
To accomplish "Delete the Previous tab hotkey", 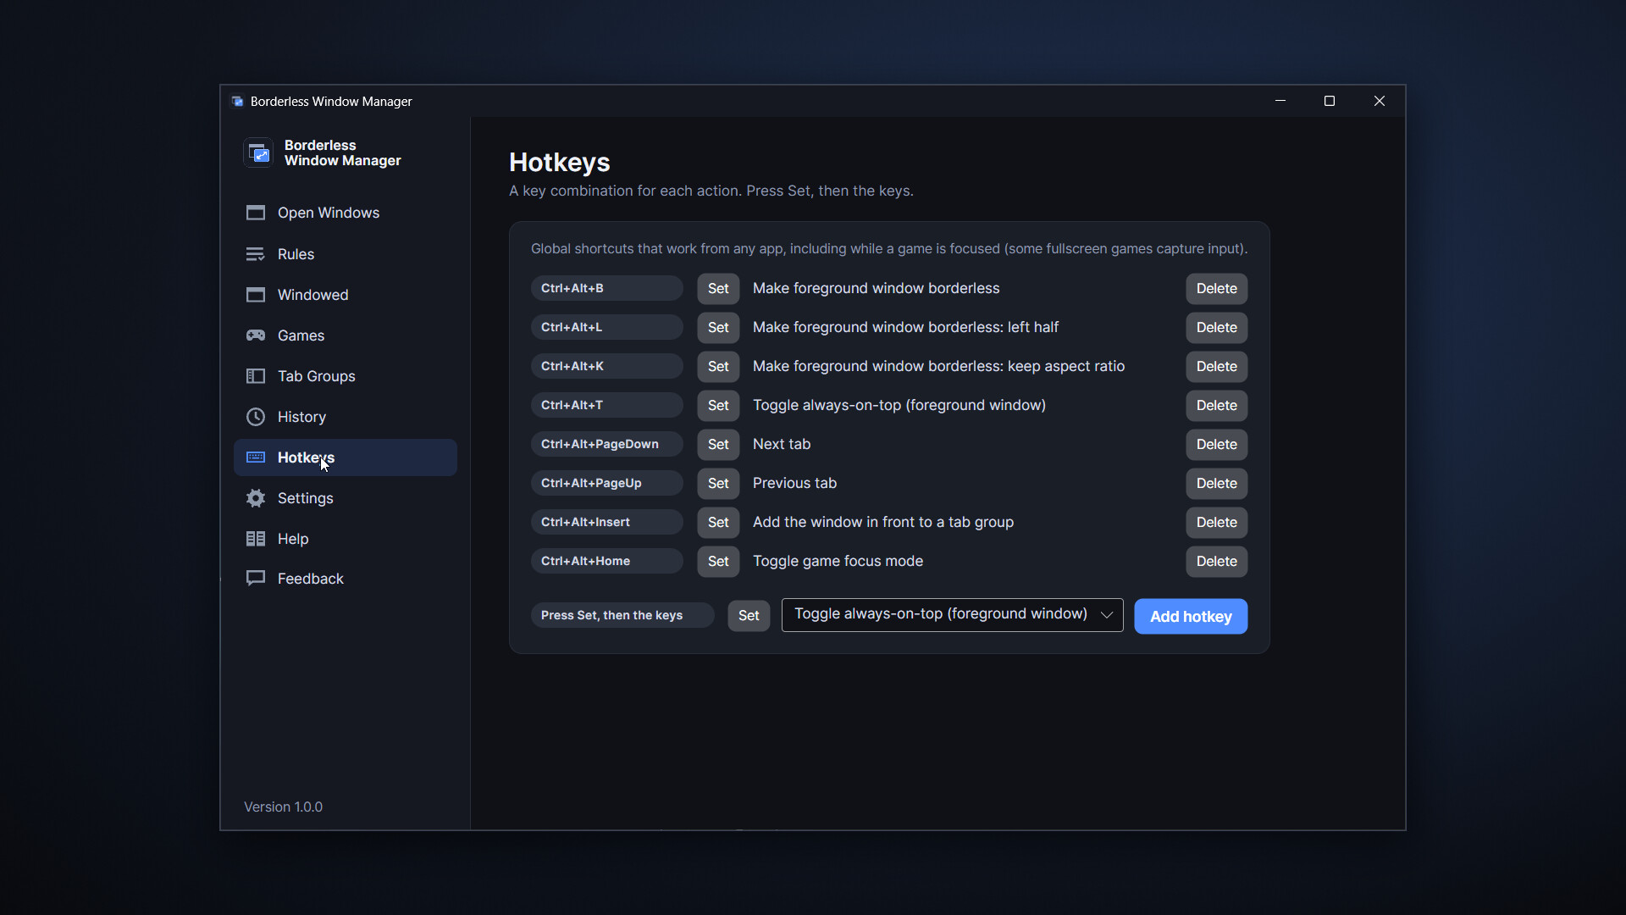I will pos(1216,484).
